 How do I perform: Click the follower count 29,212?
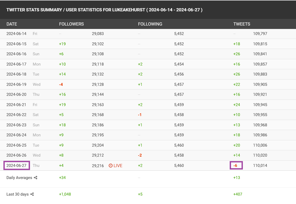pyautogui.click(x=98, y=155)
